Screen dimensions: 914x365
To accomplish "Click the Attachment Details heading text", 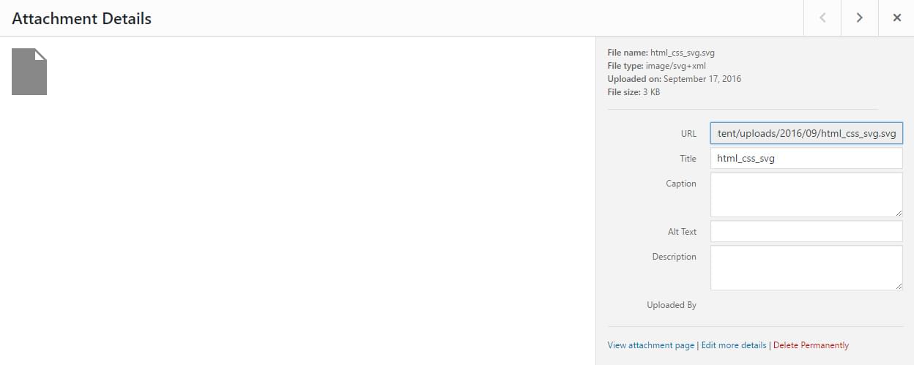I will coord(82,18).
